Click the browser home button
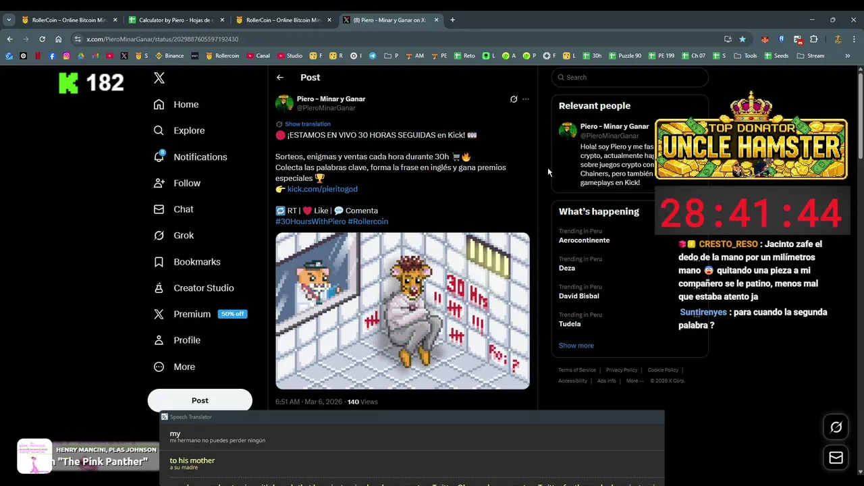Screen dimensions: 864x486 (58, 39)
